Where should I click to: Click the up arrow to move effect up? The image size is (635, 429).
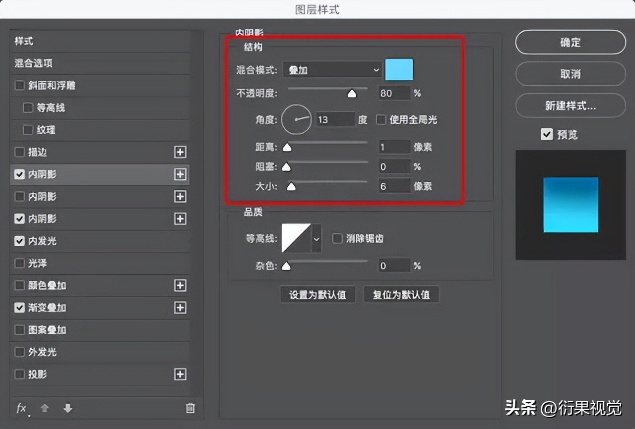coord(44,408)
